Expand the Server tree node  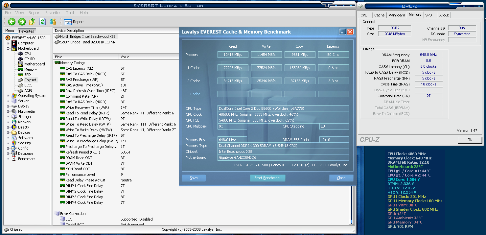coord(8,101)
